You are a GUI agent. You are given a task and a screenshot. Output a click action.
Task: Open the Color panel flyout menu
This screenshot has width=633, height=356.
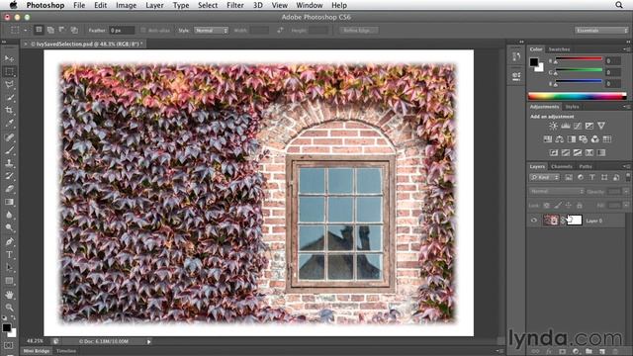pyautogui.click(x=625, y=49)
